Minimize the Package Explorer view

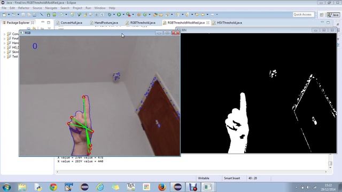click(43, 22)
